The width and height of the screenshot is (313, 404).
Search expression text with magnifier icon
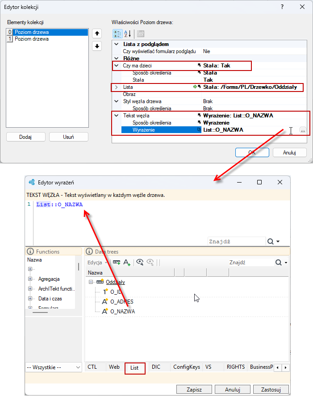[270, 242]
